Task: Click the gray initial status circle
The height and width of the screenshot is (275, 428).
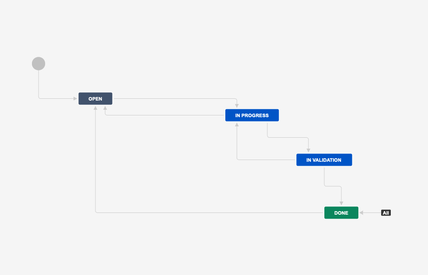Action: point(39,63)
